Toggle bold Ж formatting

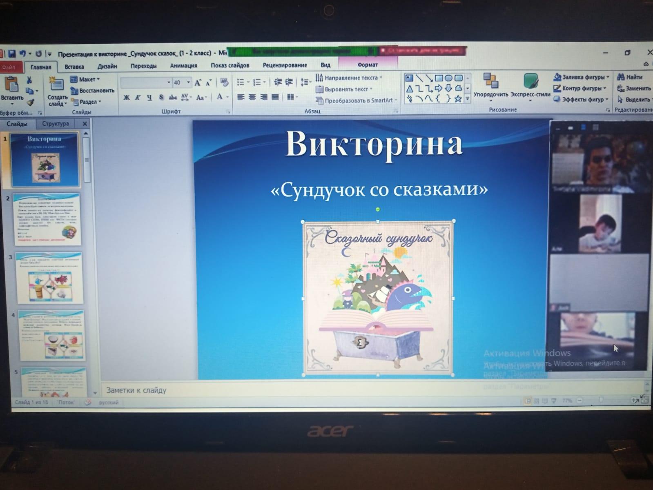pos(127,97)
